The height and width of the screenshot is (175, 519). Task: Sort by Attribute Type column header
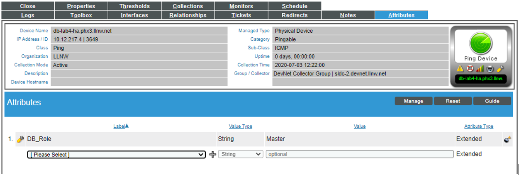(x=478, y=126)
